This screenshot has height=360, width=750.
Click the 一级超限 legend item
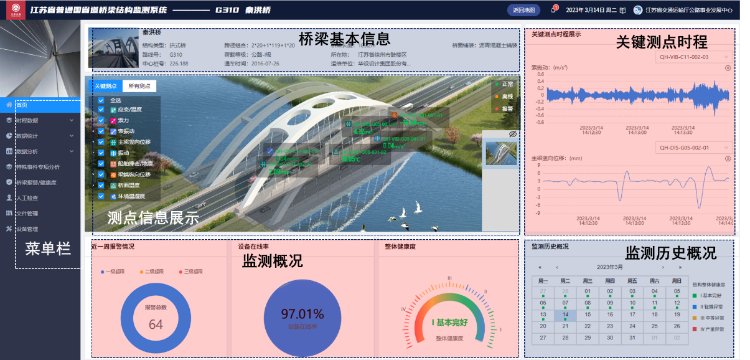(113, 272)
